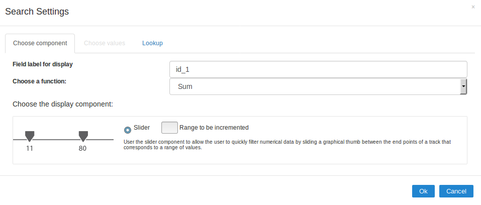The image size is (481, 205).
Task: Select the Slider radio button
Action: click(x=128, y=129)
